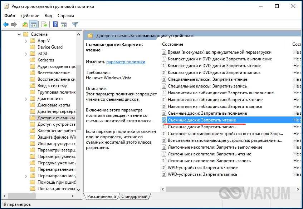Select 'Ленточные накопители: Запретить выполнение'

215,147
